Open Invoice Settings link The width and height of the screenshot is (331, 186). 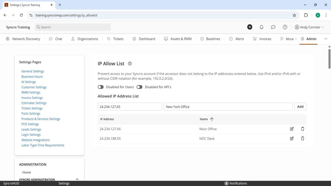pos(32,98)
